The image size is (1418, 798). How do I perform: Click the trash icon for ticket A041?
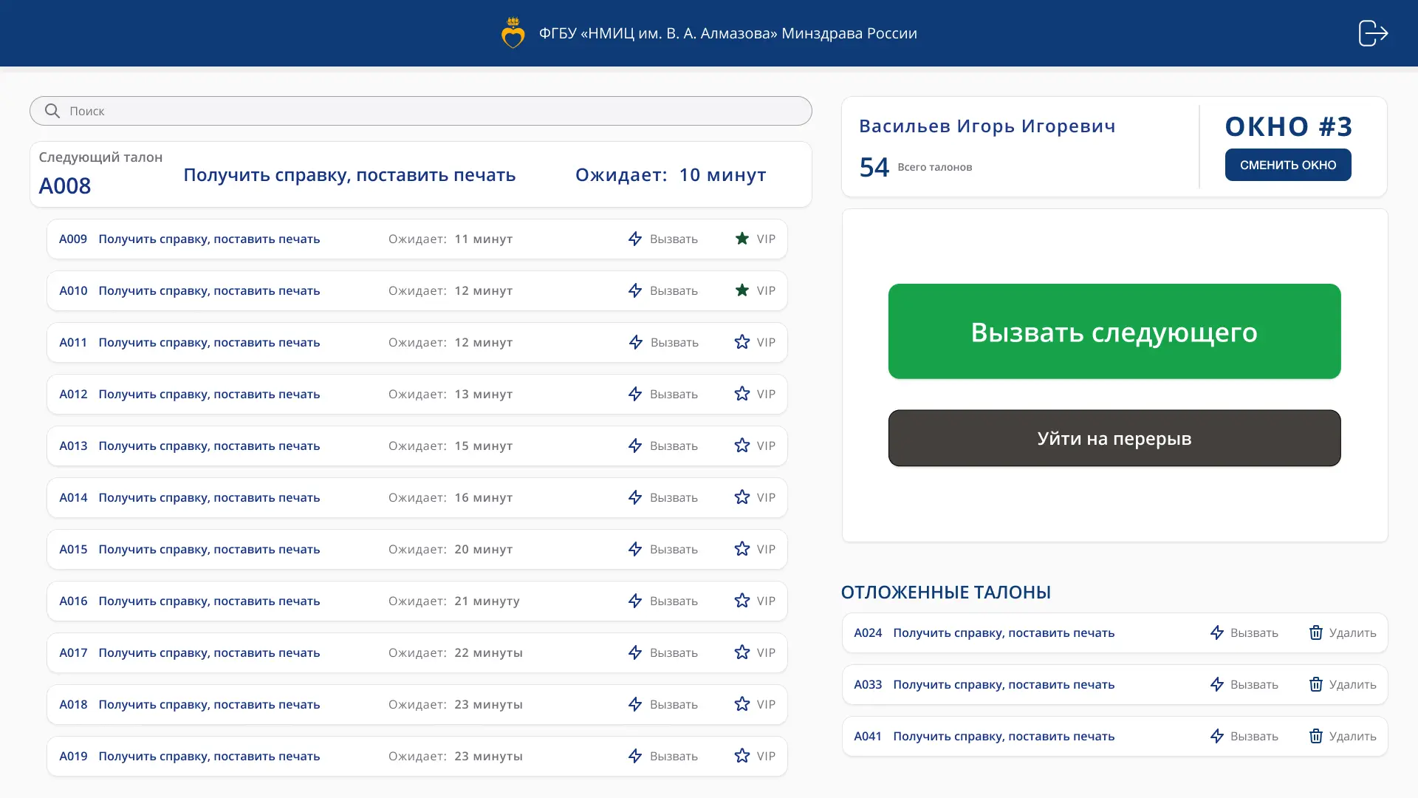pos(1316,736)
